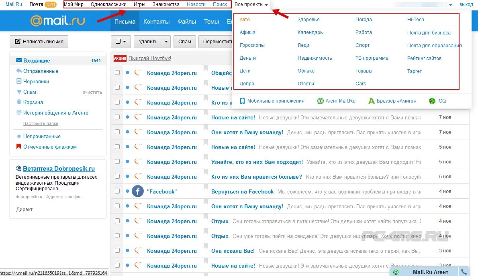Screen dimensions: 478x276
Task: Tick checkbox of the first Отдых email
Action: [117, 221]
